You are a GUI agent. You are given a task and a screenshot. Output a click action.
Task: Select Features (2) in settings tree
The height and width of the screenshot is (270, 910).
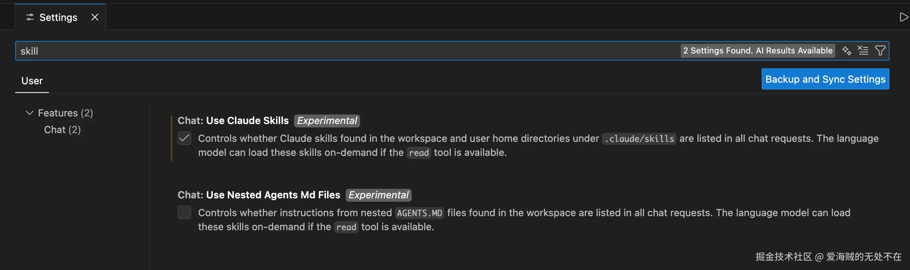point(65,113)
